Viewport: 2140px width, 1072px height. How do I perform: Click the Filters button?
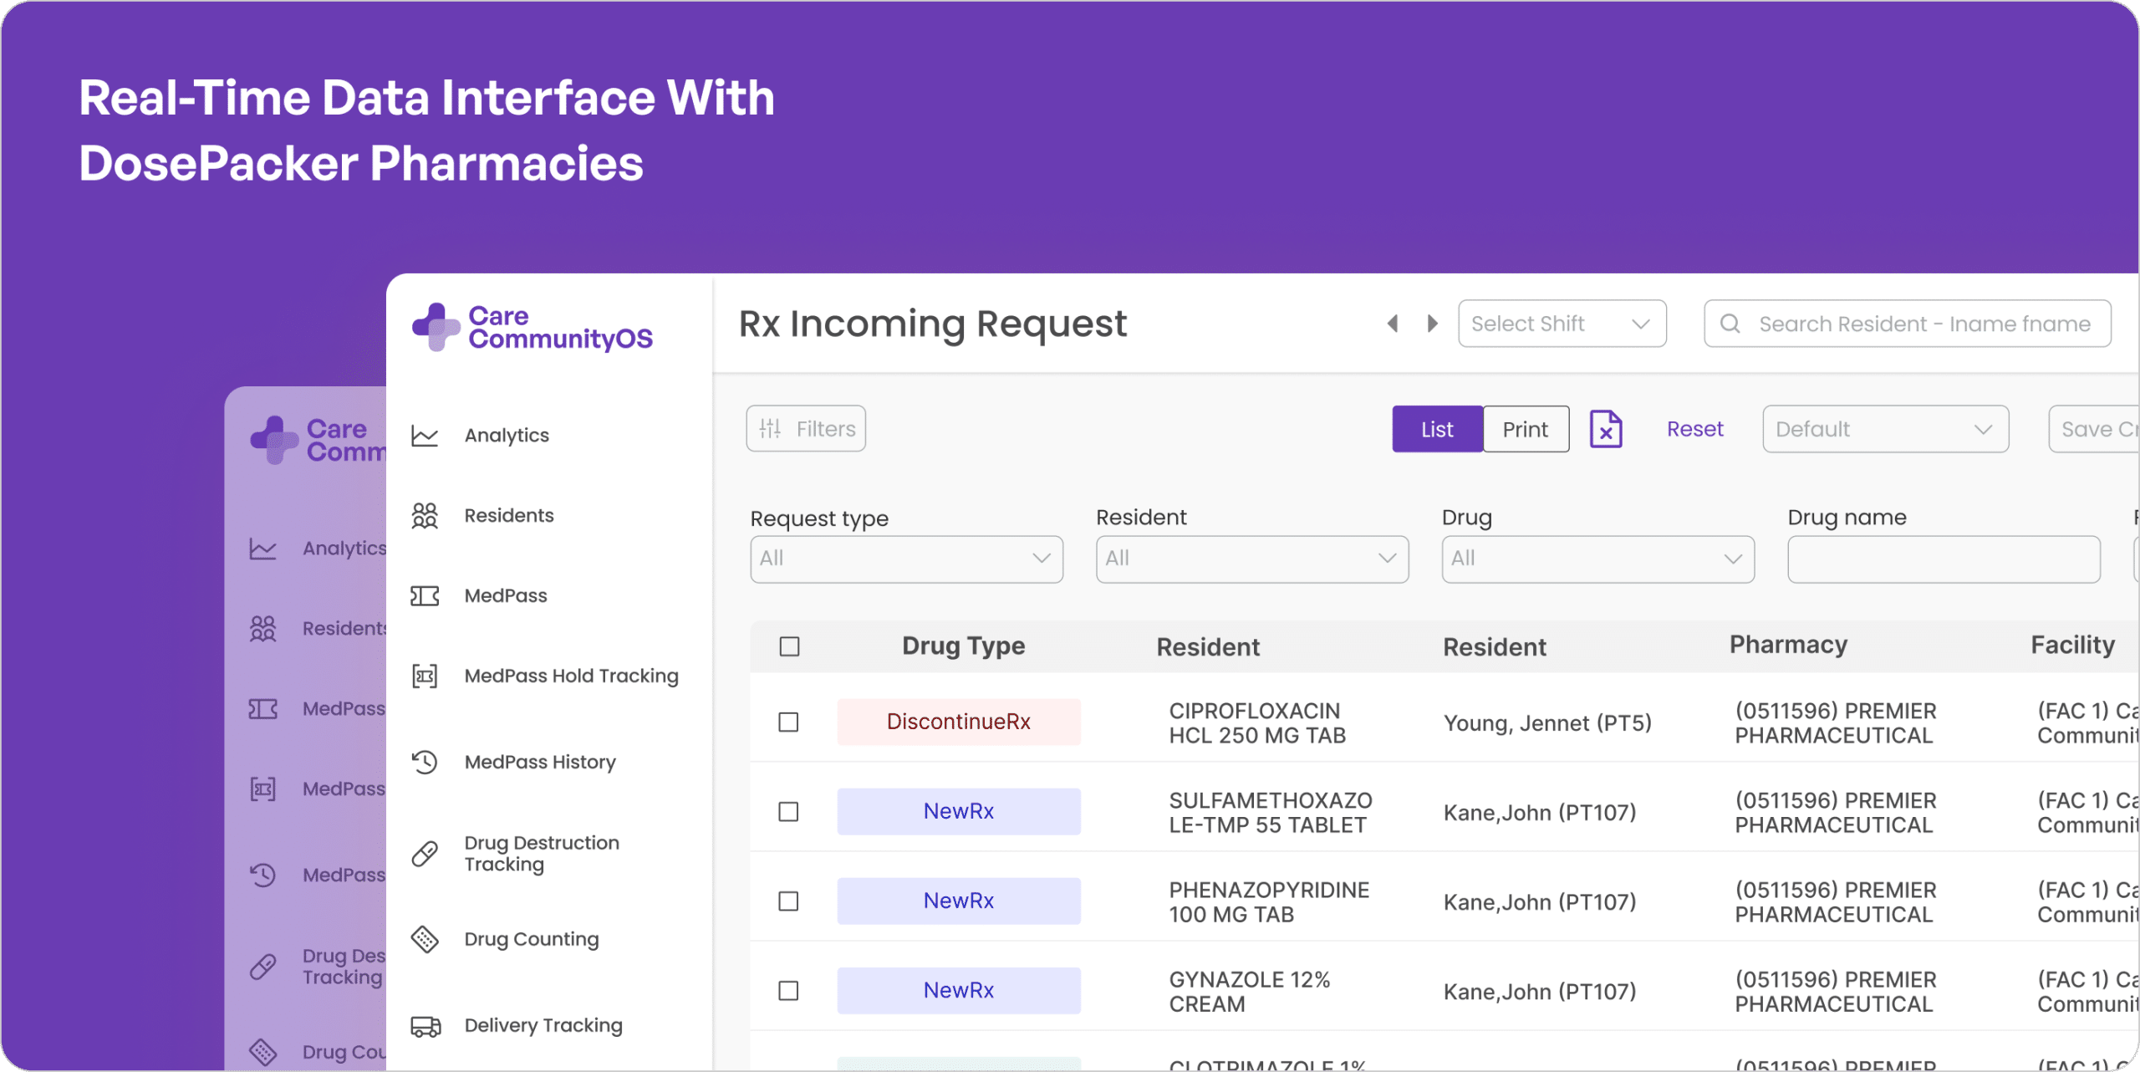tap(806, 429)
